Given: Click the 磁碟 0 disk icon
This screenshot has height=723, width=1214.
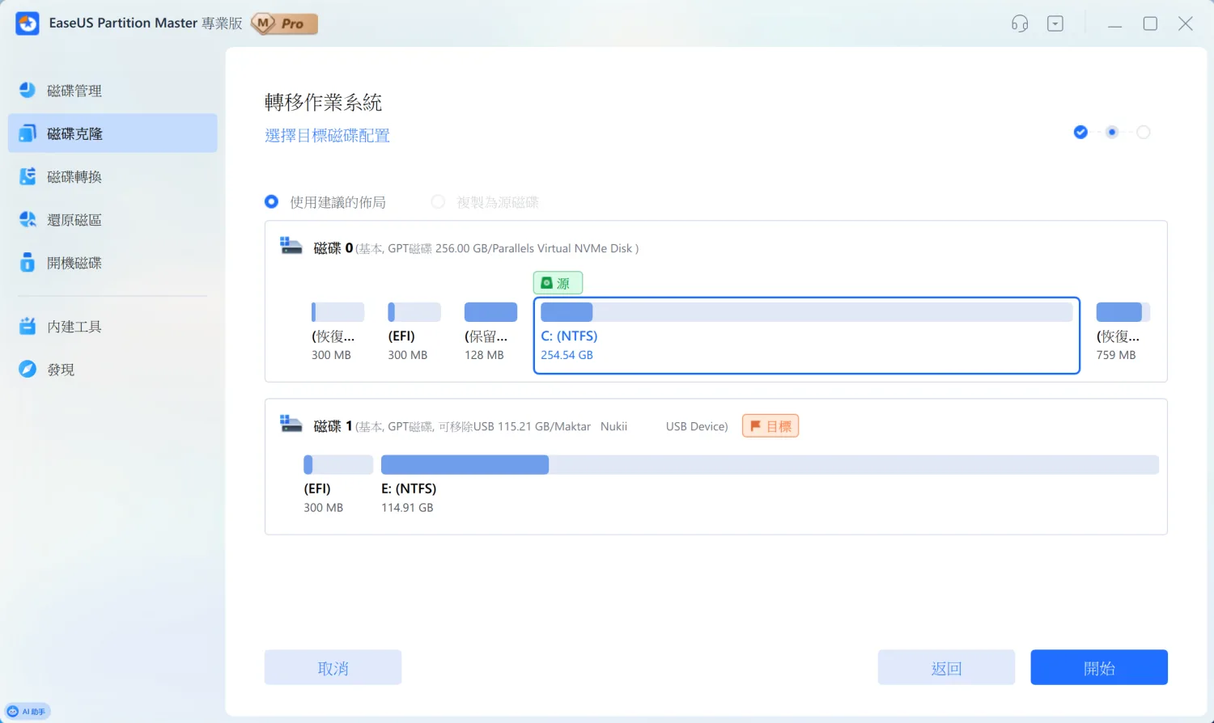Looking at the screenshot, I should pos(291,245).
